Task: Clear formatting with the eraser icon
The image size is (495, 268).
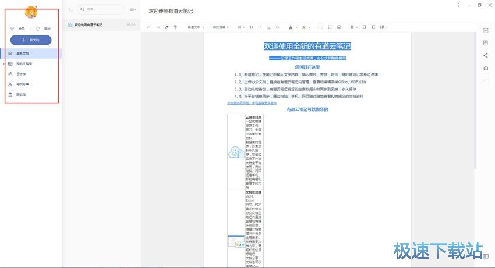Action: click(x=167, y=27)
